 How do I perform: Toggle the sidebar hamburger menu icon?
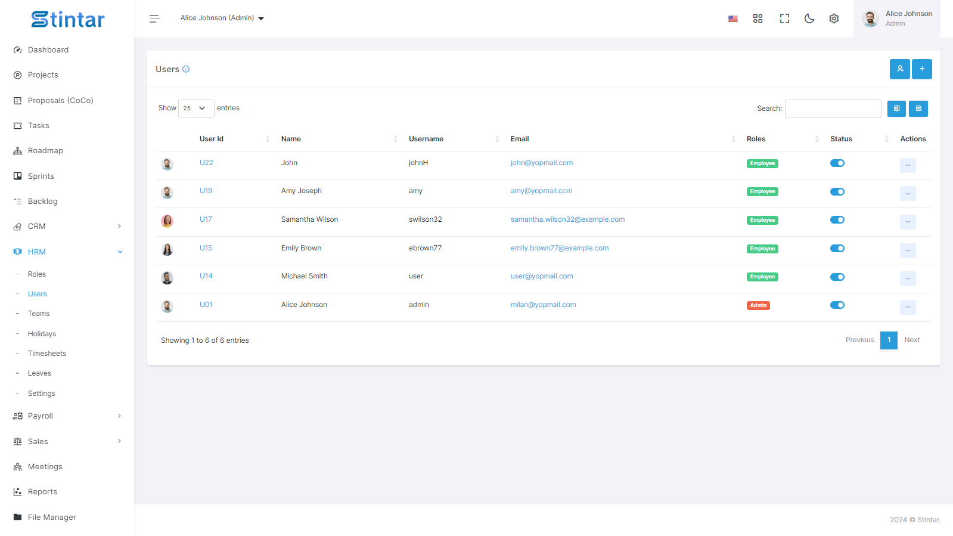[x=155, y=18]
